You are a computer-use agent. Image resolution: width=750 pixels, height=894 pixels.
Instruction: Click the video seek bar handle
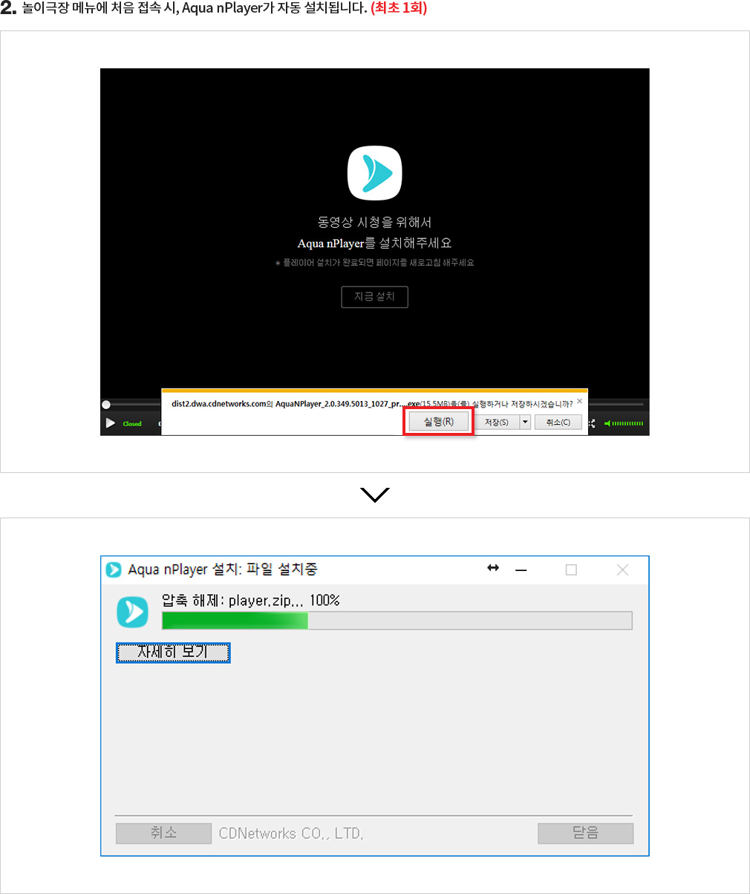[x=106, y=405]
